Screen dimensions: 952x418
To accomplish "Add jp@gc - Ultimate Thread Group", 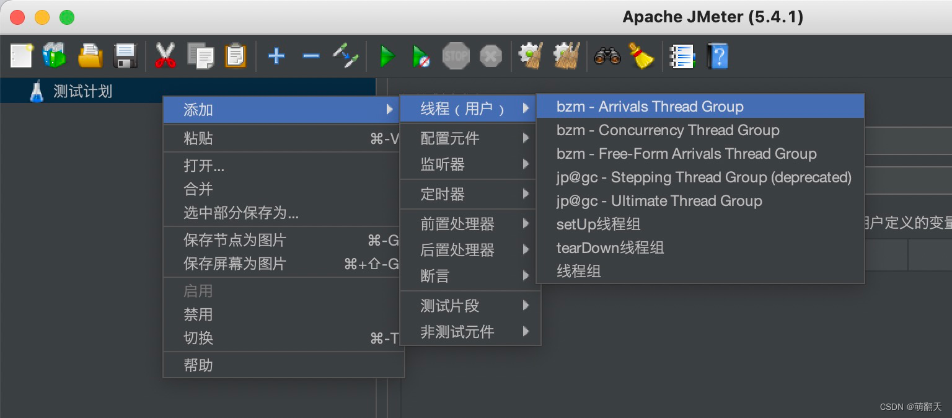I will pyautogui.click(x=700, y=201).
